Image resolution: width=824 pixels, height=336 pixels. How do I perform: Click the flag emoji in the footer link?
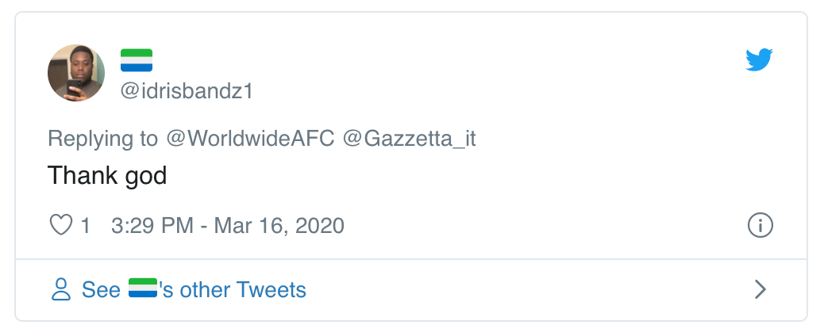(x=143, y=289)
